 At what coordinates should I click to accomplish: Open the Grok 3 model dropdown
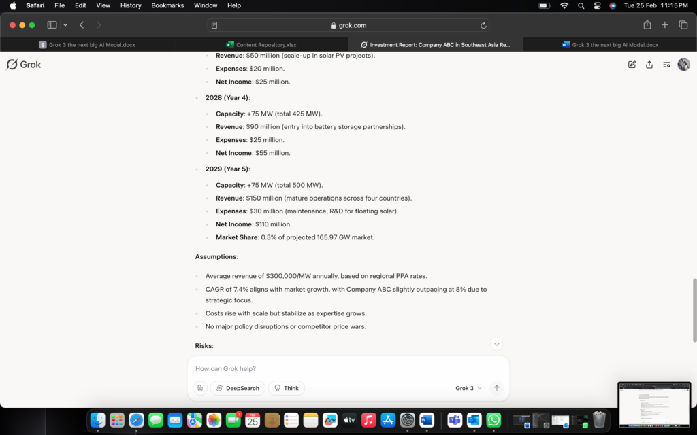pos(468,388)
